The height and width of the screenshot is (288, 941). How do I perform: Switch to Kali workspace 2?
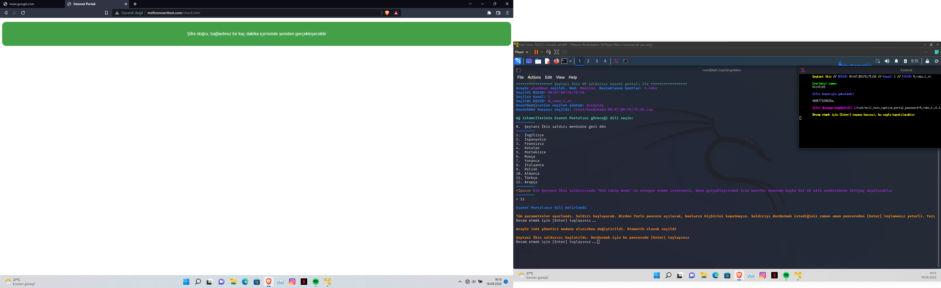click(588, 61)
